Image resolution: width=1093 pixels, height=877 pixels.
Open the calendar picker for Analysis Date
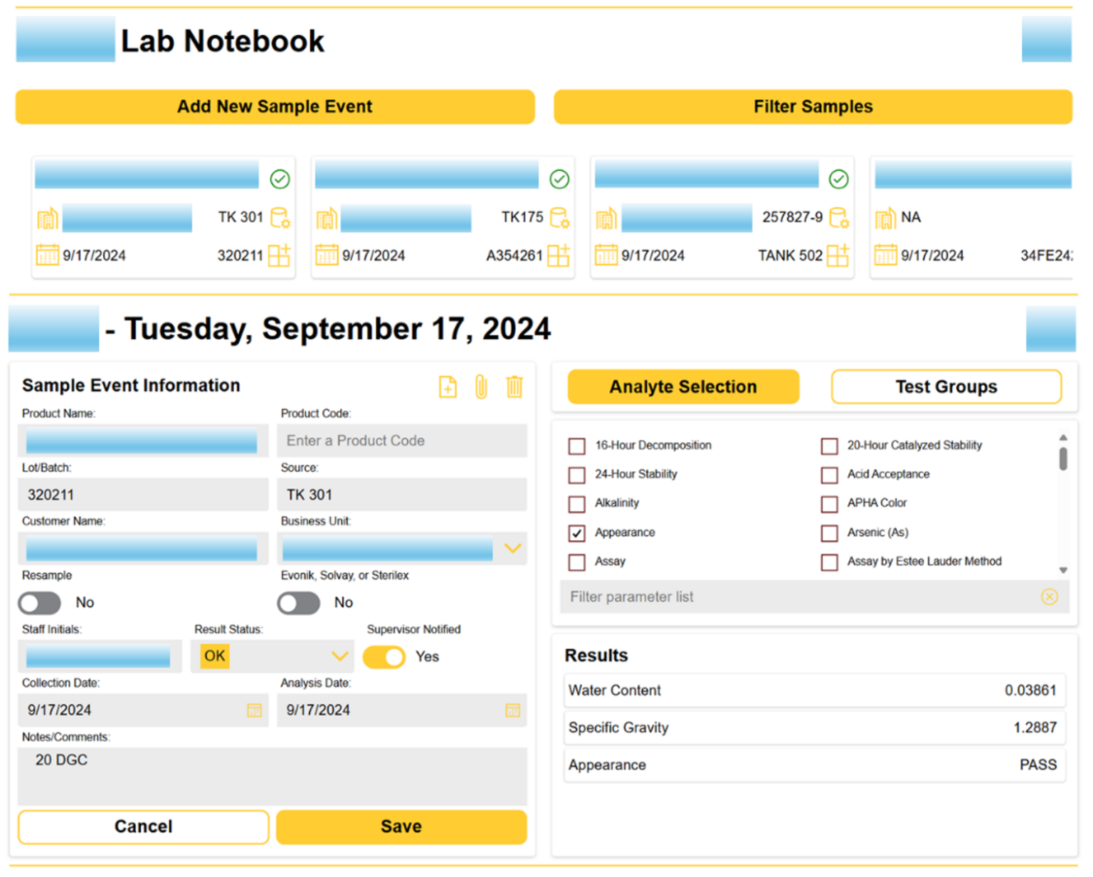pos(512,710)
